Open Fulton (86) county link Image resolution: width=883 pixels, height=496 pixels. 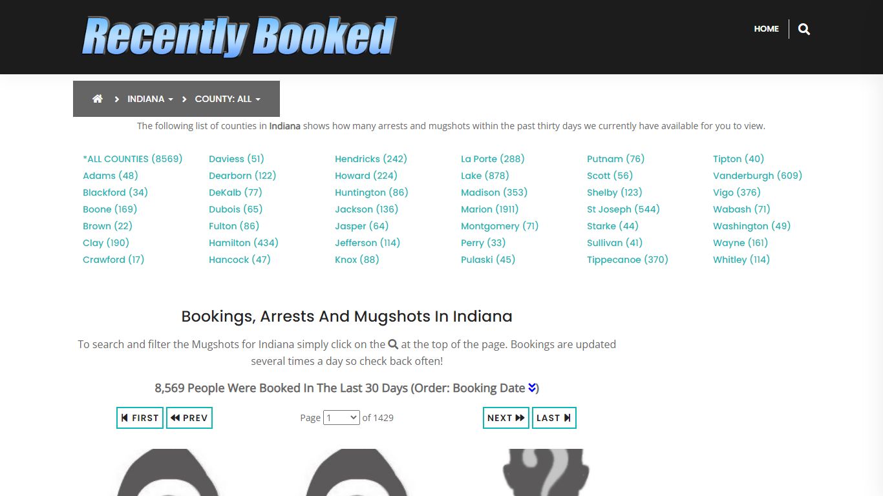(234, 226)
